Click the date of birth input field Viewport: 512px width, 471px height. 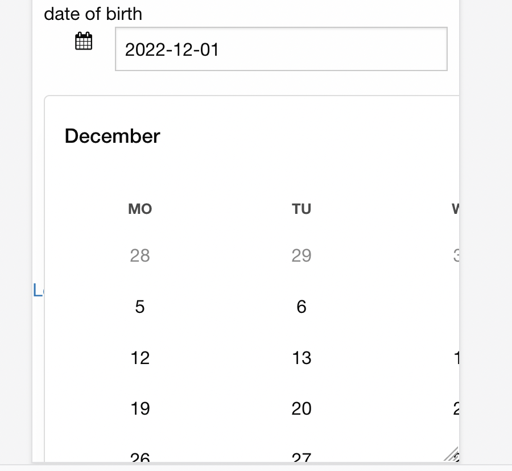tap(281, 49)
